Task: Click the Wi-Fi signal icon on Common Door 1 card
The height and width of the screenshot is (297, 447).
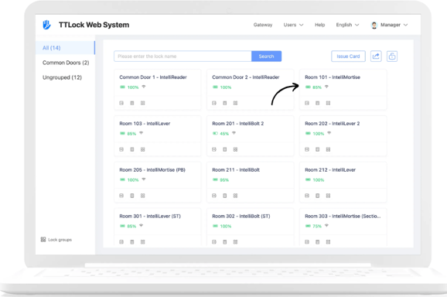Action: [x=144, y=87]
